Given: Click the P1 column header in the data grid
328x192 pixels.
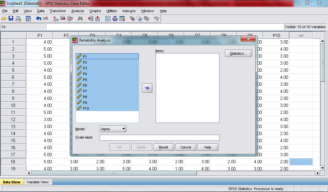Looking at the screenshot, I should coord(40,36).
